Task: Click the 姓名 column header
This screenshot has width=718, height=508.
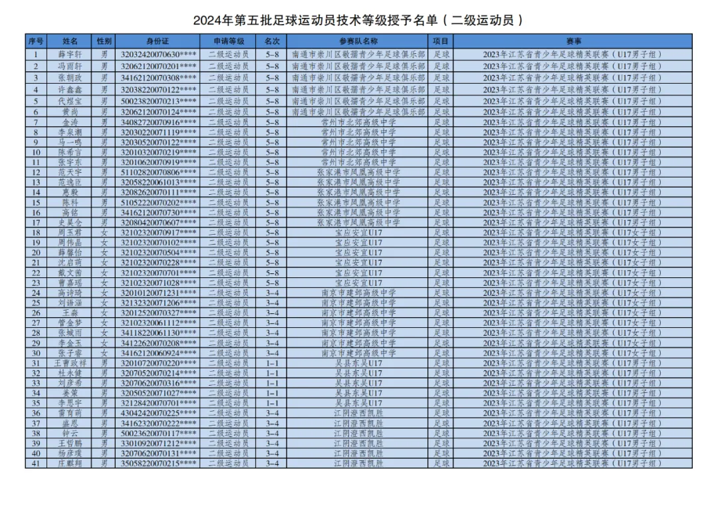Action: (x=70, y=41)
